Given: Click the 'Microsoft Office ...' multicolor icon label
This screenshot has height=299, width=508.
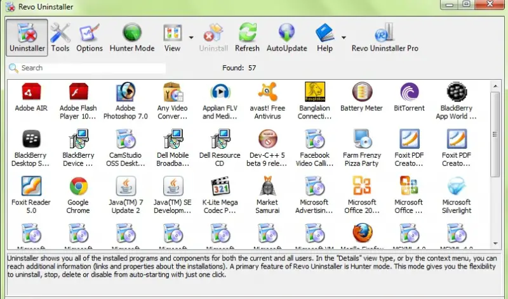Looking at the screenshot, I should click(408, 207).
